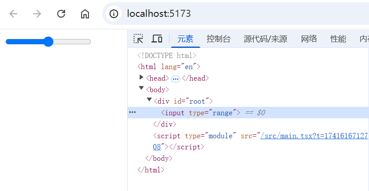Select the closing </div> tag line

coord(164,124)
